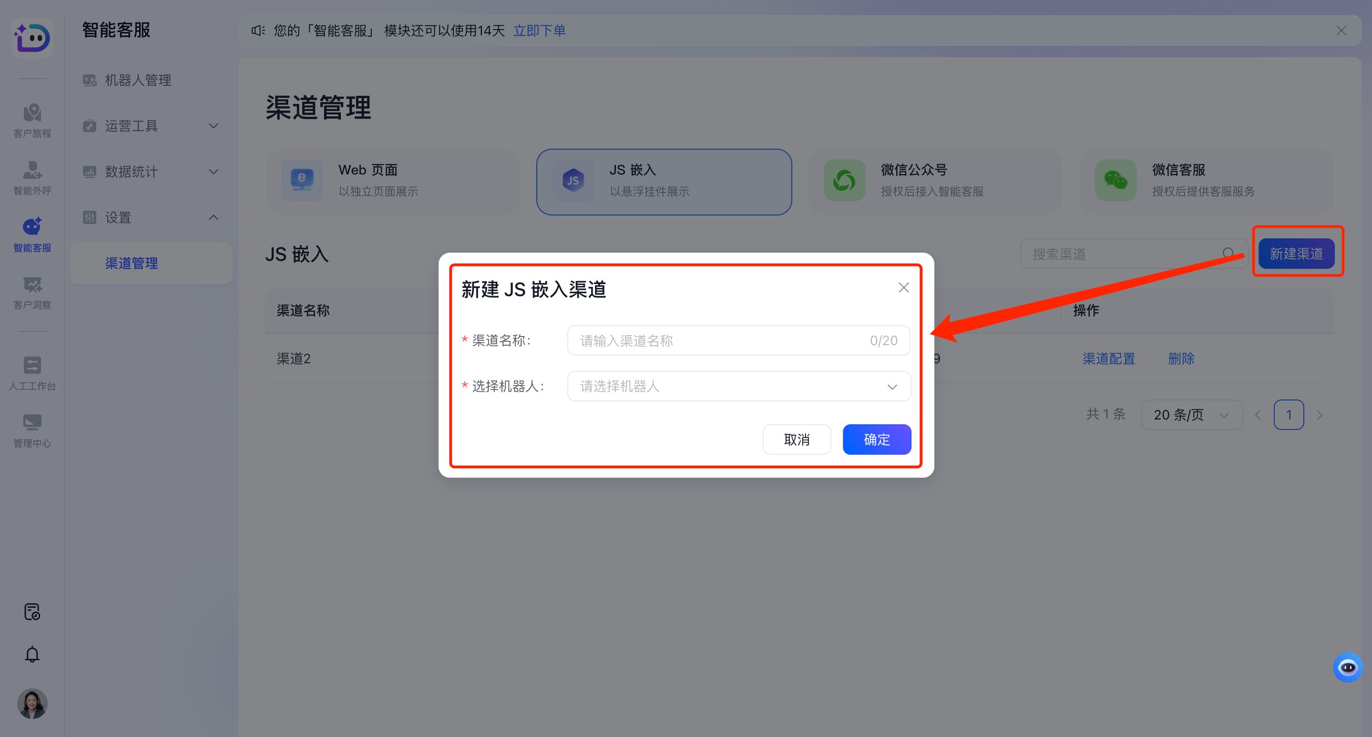Open the 智能客服 module icon
This screenshot has height=737, width=1372.
tap(32, 235)
